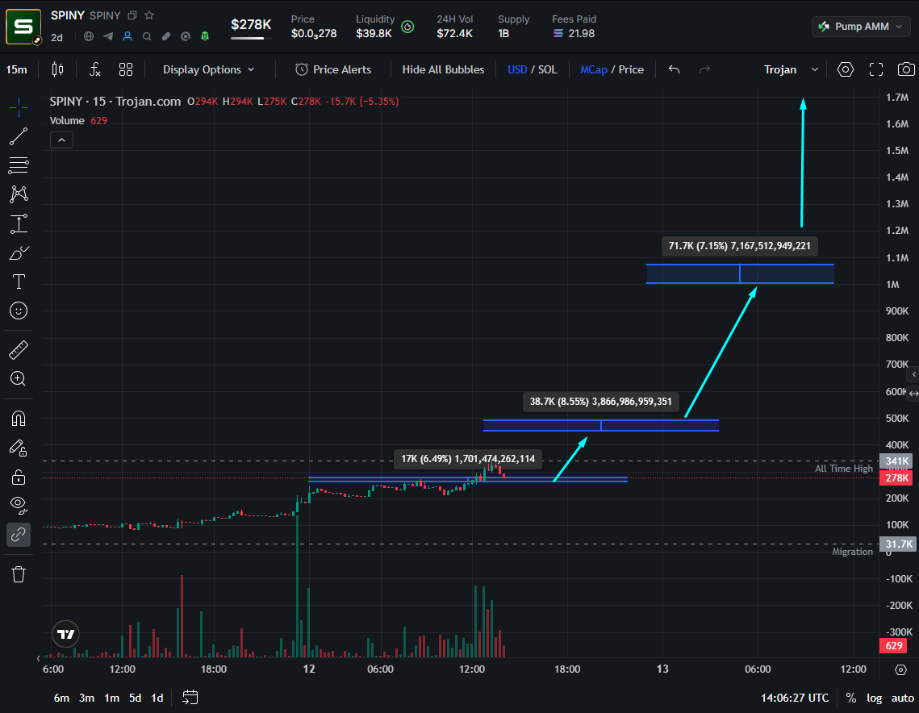Image resolution: width=919 pixels, height=713 pixels.
Task: Select the 1m date range
Action: 111,698
